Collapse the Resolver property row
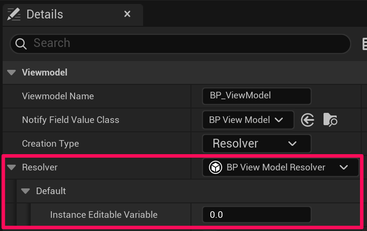The image size is (367, 231). coord(12,167)
